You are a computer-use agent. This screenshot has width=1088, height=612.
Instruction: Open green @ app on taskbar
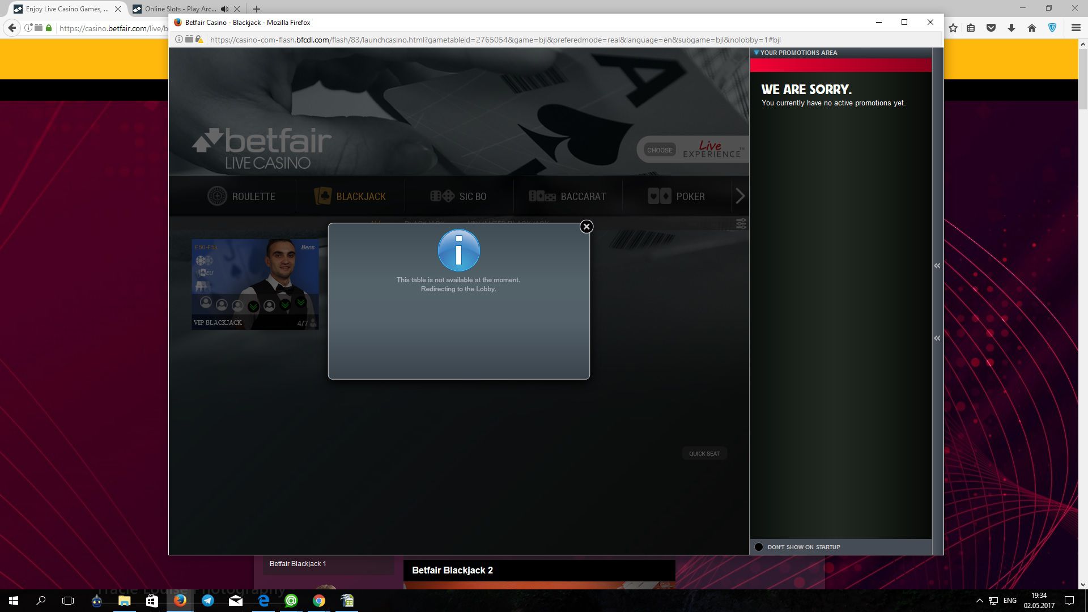click(291, 601)
